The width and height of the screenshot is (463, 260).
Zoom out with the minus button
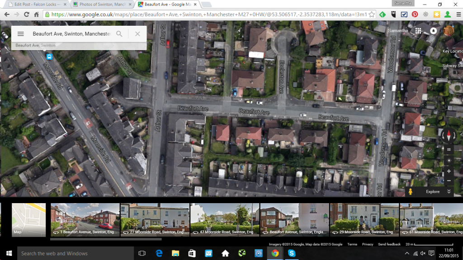(449, 181)
